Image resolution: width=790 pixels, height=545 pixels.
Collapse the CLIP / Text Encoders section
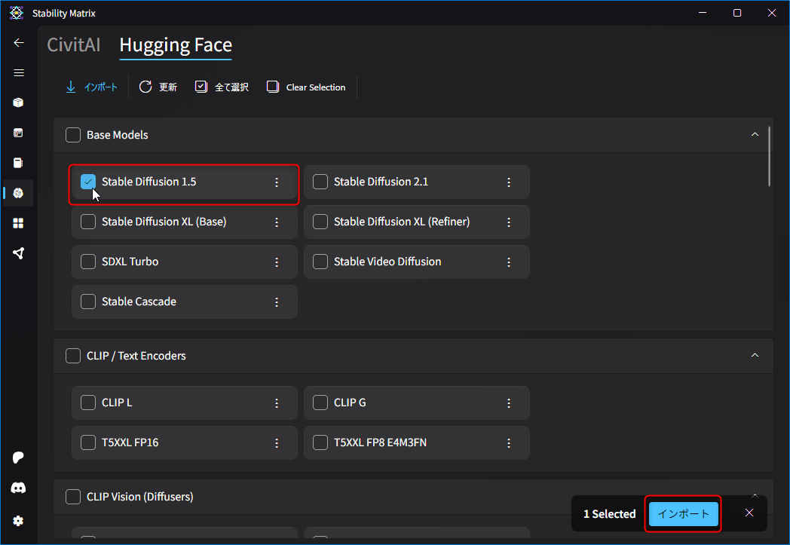click(x=755, y=356)
